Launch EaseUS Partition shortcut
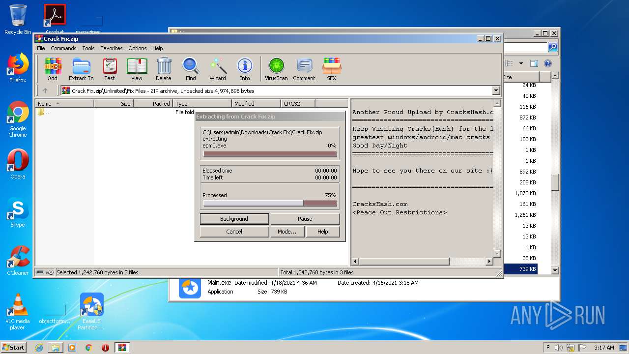Image resolution: width=629 pixels, height=354 pixels. pyautogui.click(x=91, y=312)
